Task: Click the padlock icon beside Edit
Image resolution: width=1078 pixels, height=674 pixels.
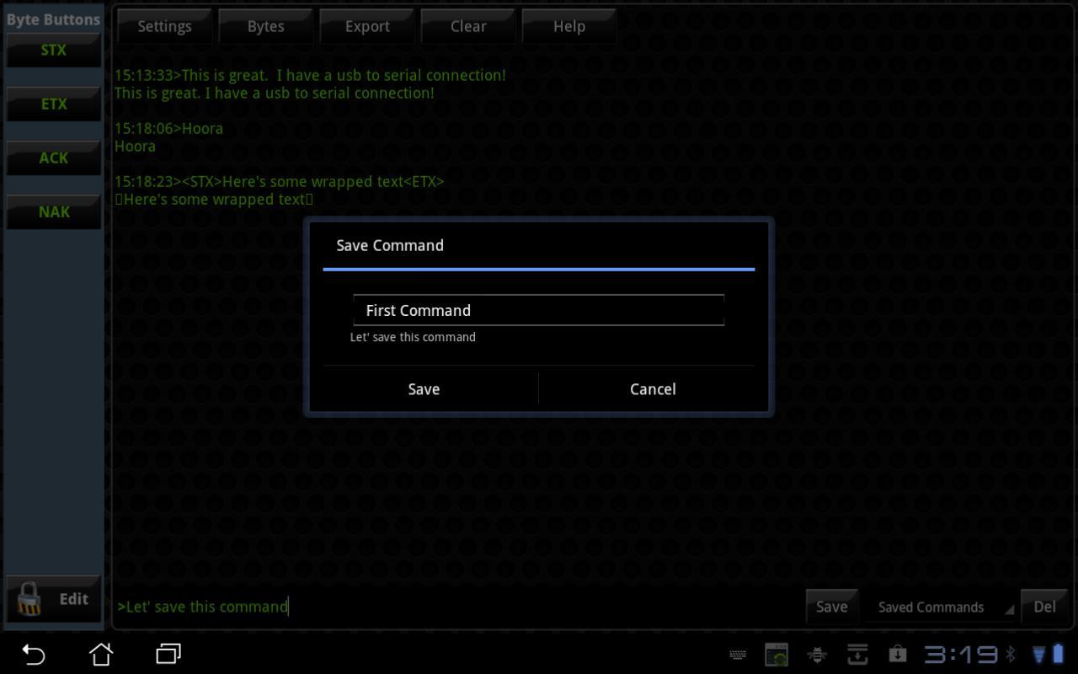Action: point(29,599)
